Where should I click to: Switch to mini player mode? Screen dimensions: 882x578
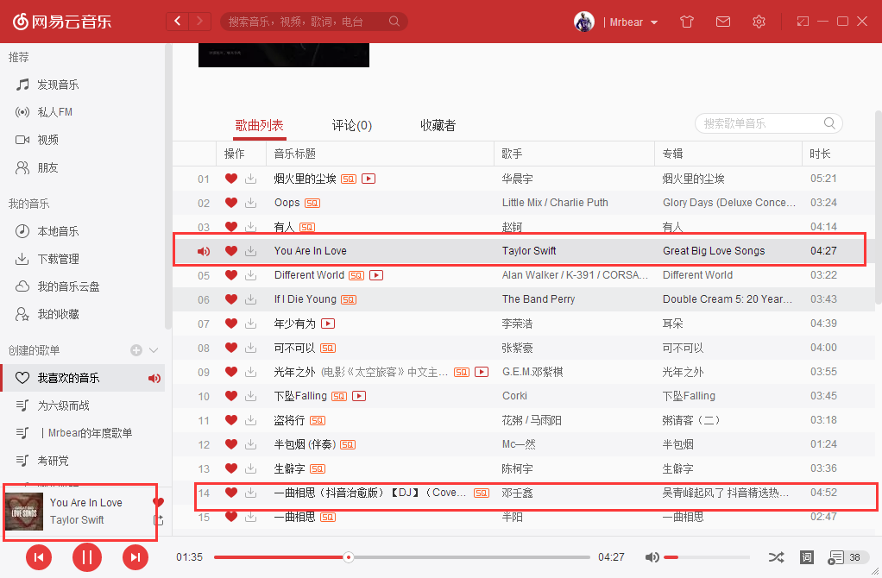[803, 22]
